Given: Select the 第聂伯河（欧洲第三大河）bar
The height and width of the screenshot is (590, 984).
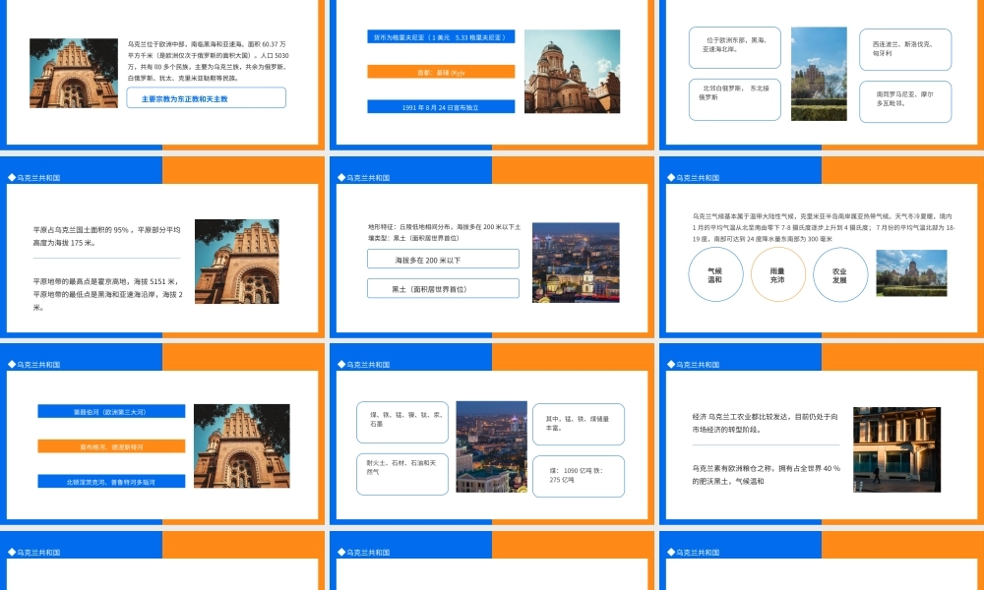Looking at the screenshot, I should coord(111,411).
